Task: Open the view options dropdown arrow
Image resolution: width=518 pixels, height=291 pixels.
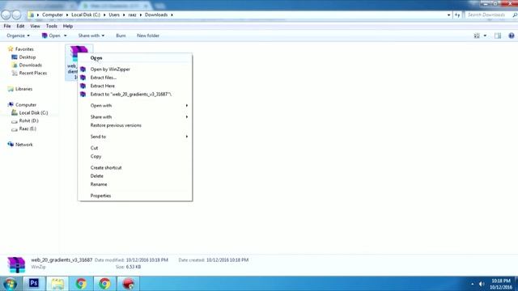Action: click(x=485, y=36)
